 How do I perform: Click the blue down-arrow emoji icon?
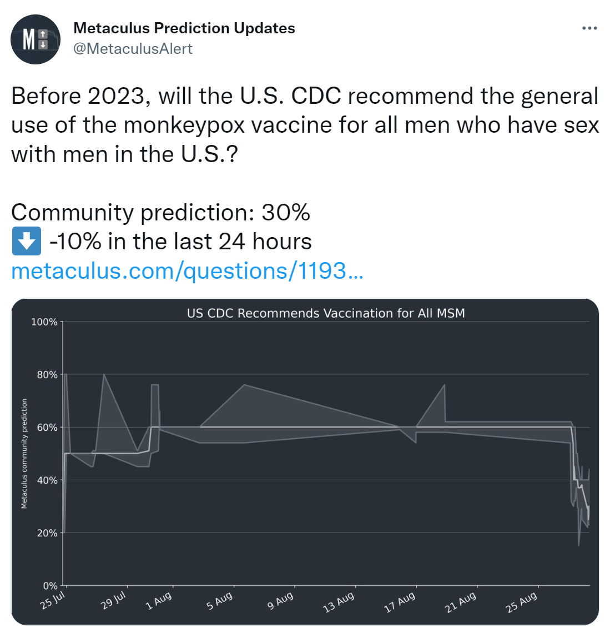tap(26, 242)
